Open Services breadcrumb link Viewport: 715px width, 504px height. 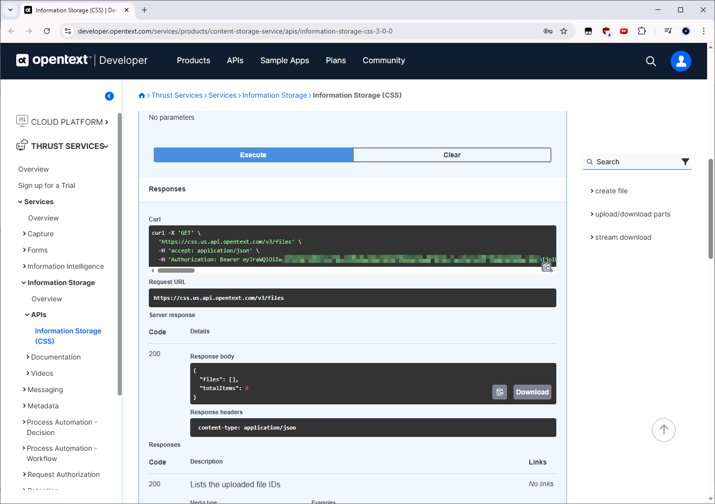222,95
